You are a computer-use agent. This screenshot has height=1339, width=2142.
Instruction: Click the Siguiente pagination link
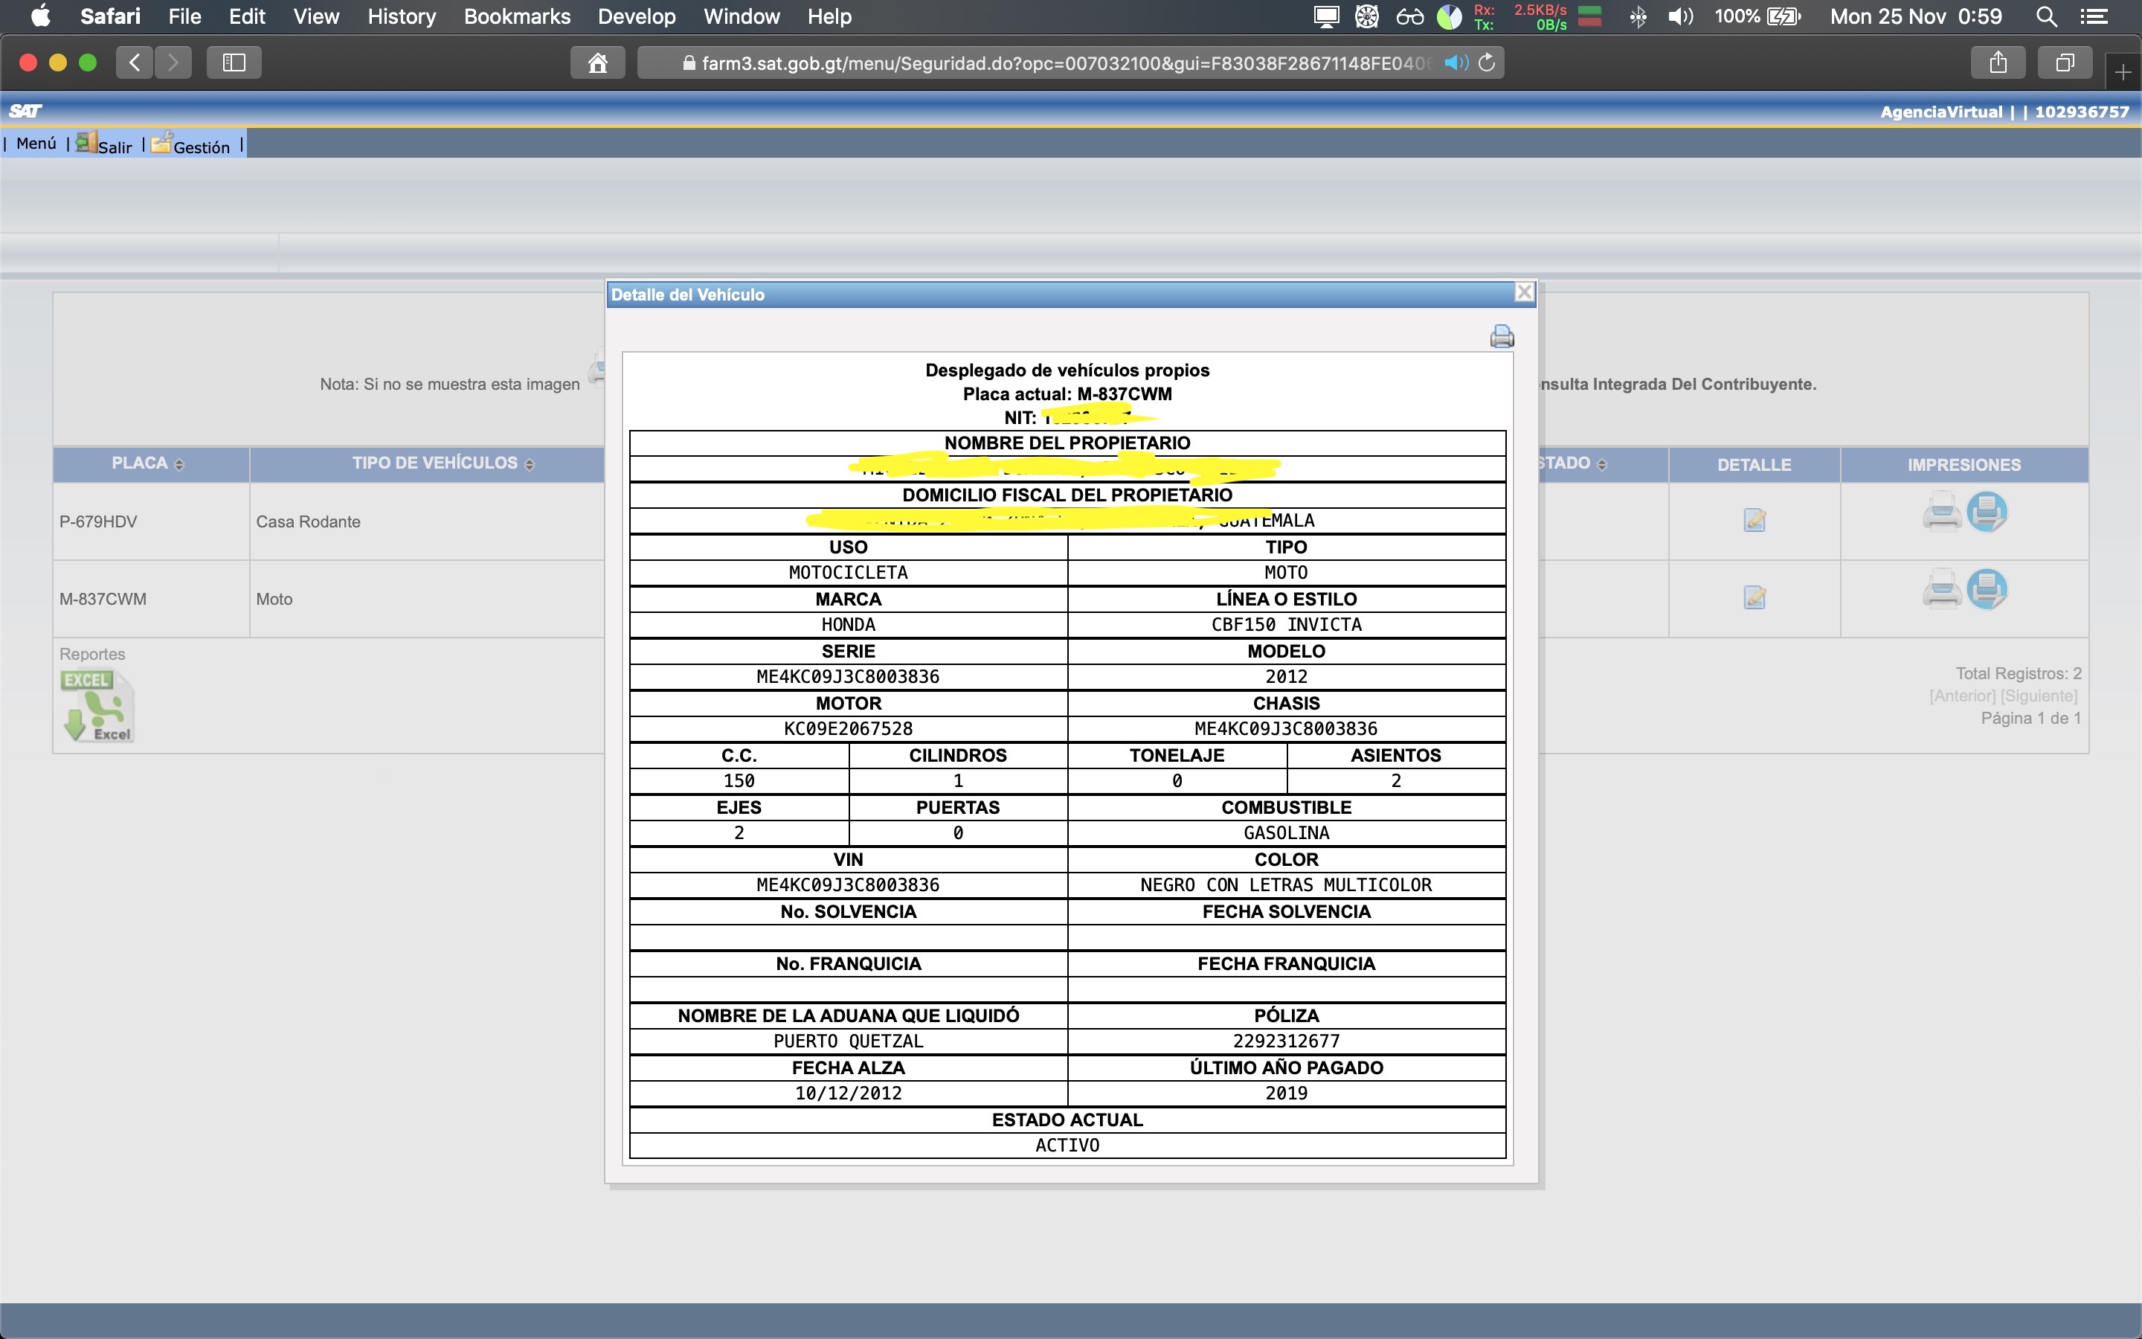[2038, 696]
